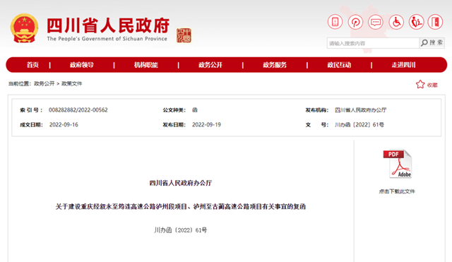Open the 政务服务 menu item
The width and height of the screenshot is (452, 262).
point(275,65)
